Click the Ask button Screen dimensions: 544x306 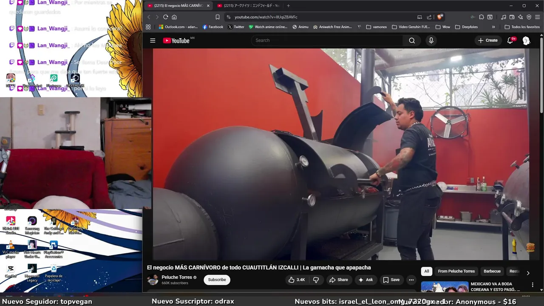[x=365, y=280]
